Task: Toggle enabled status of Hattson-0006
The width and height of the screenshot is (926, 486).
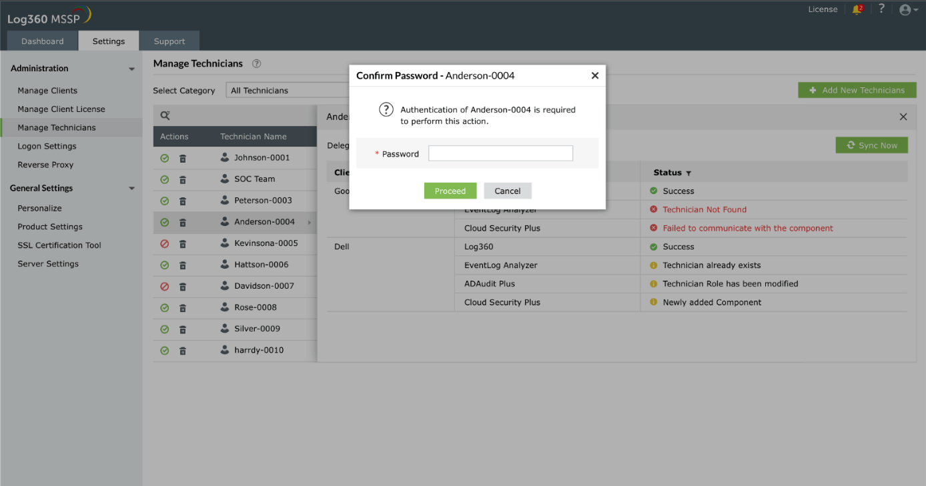Action: 165,265
